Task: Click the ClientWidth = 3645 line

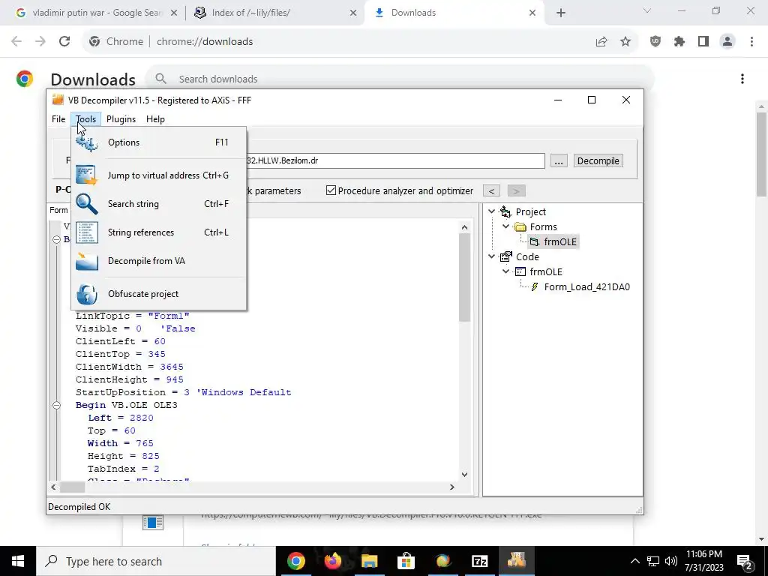Action: 129,367
